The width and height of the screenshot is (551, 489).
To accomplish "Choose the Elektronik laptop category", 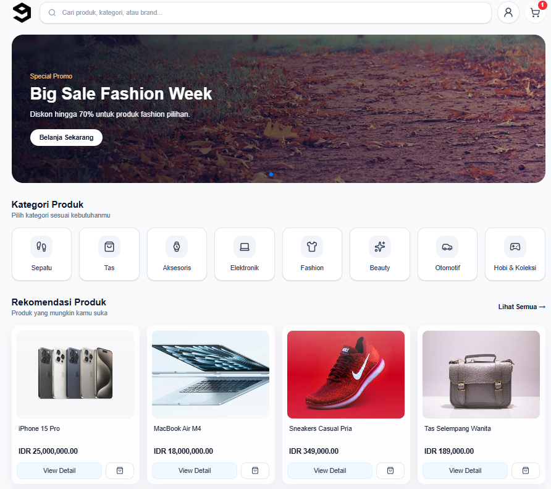I will point(245,254).
